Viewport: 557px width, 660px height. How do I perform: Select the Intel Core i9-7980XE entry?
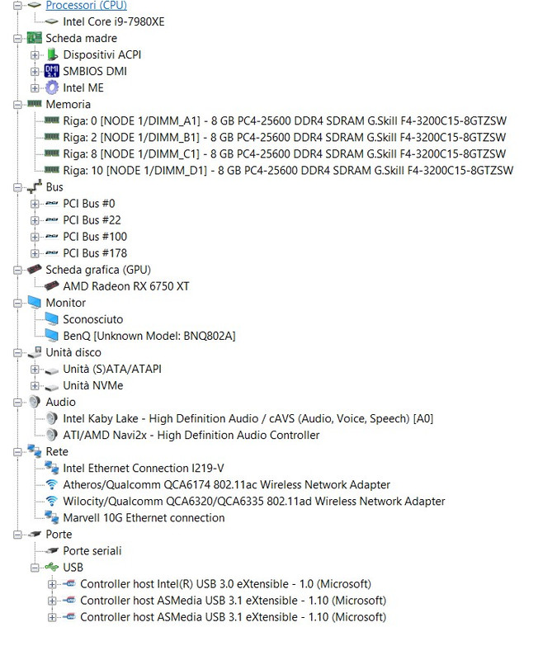pyautogui.click(x=114, y=21)
